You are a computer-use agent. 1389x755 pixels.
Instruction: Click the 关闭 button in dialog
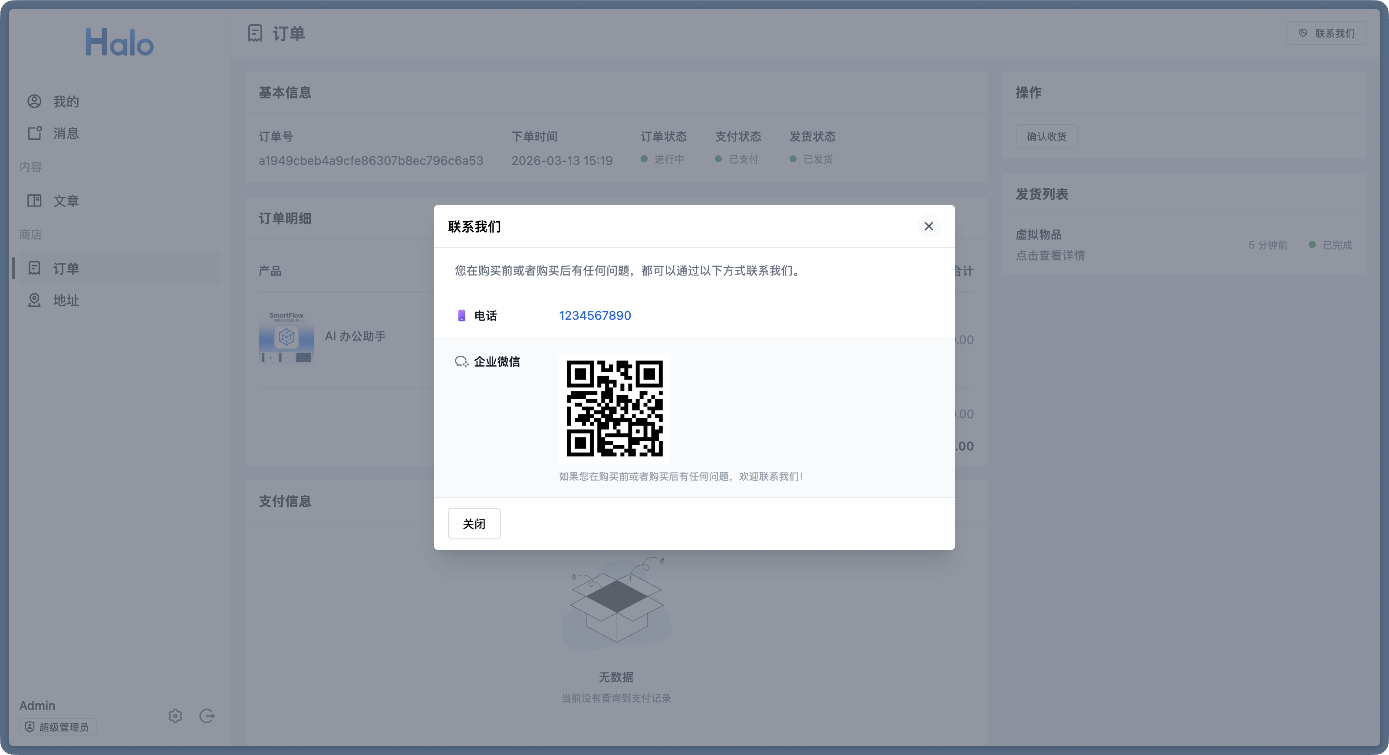tap(474, 523)
